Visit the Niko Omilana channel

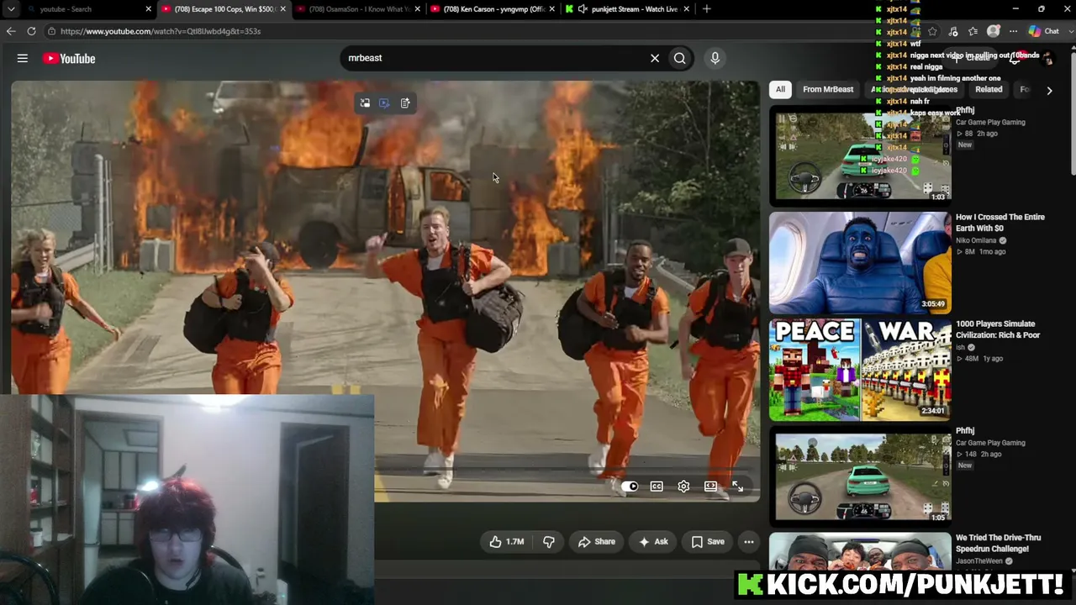click(975, 240)
